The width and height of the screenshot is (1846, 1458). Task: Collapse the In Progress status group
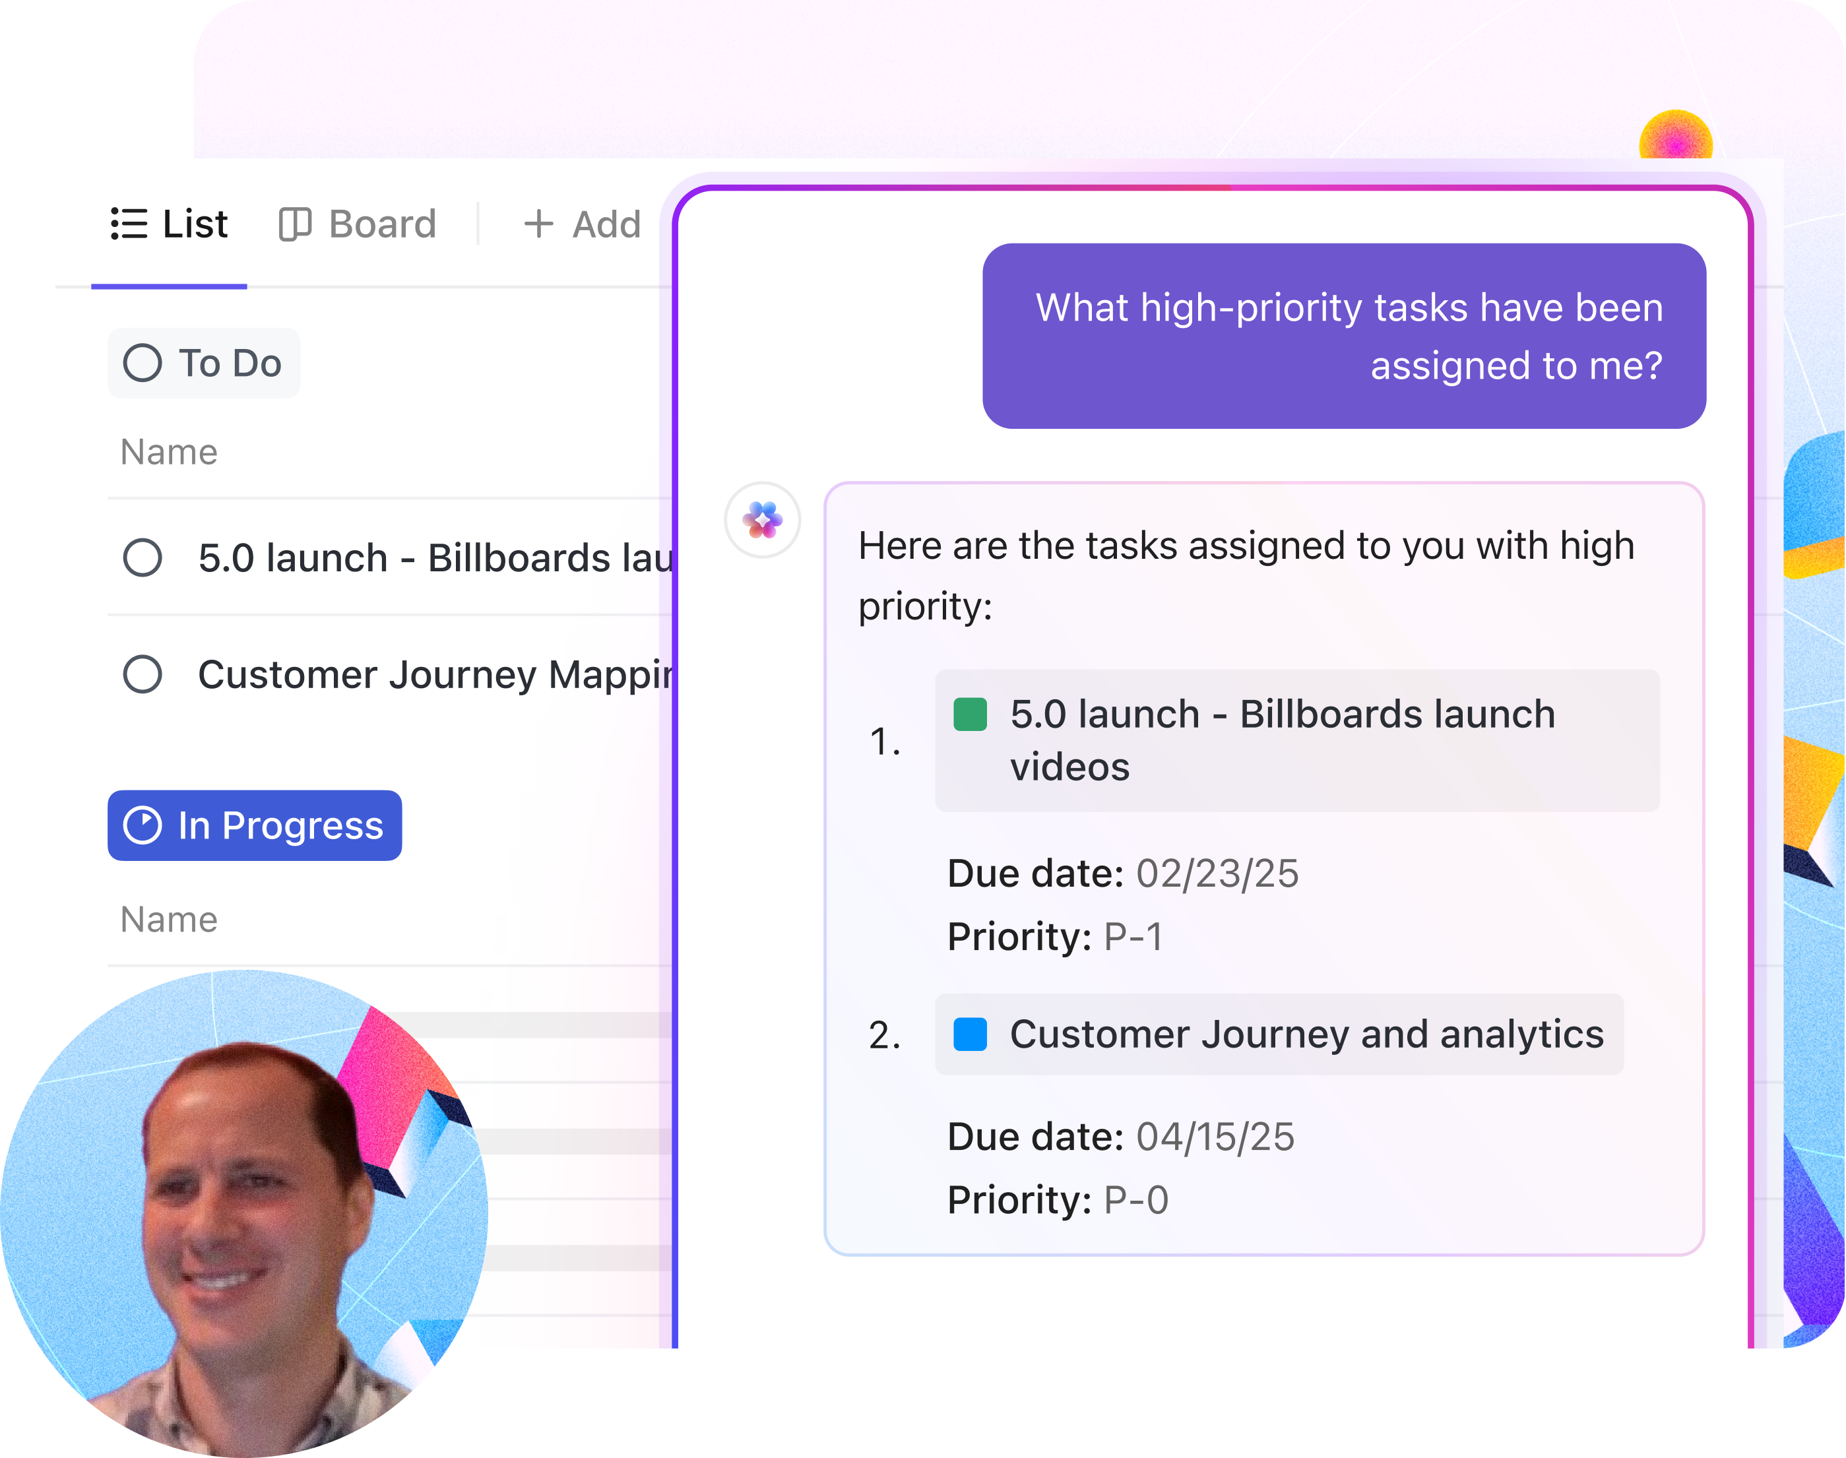pos(280,825)
